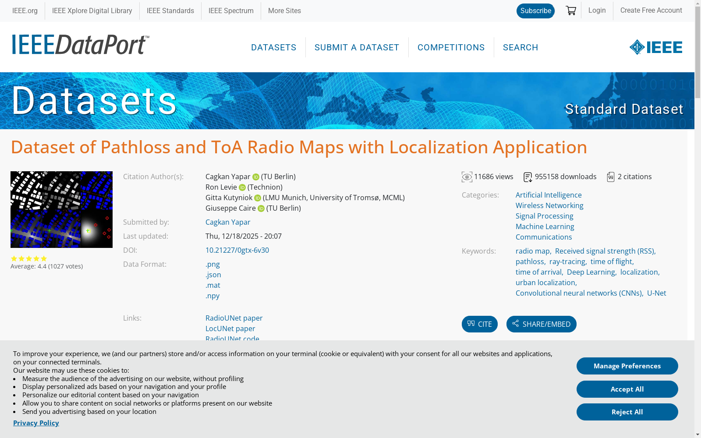This screenshot has width=701, height=438.
Task: Accept all cookies
Action: tap(627, 389)
